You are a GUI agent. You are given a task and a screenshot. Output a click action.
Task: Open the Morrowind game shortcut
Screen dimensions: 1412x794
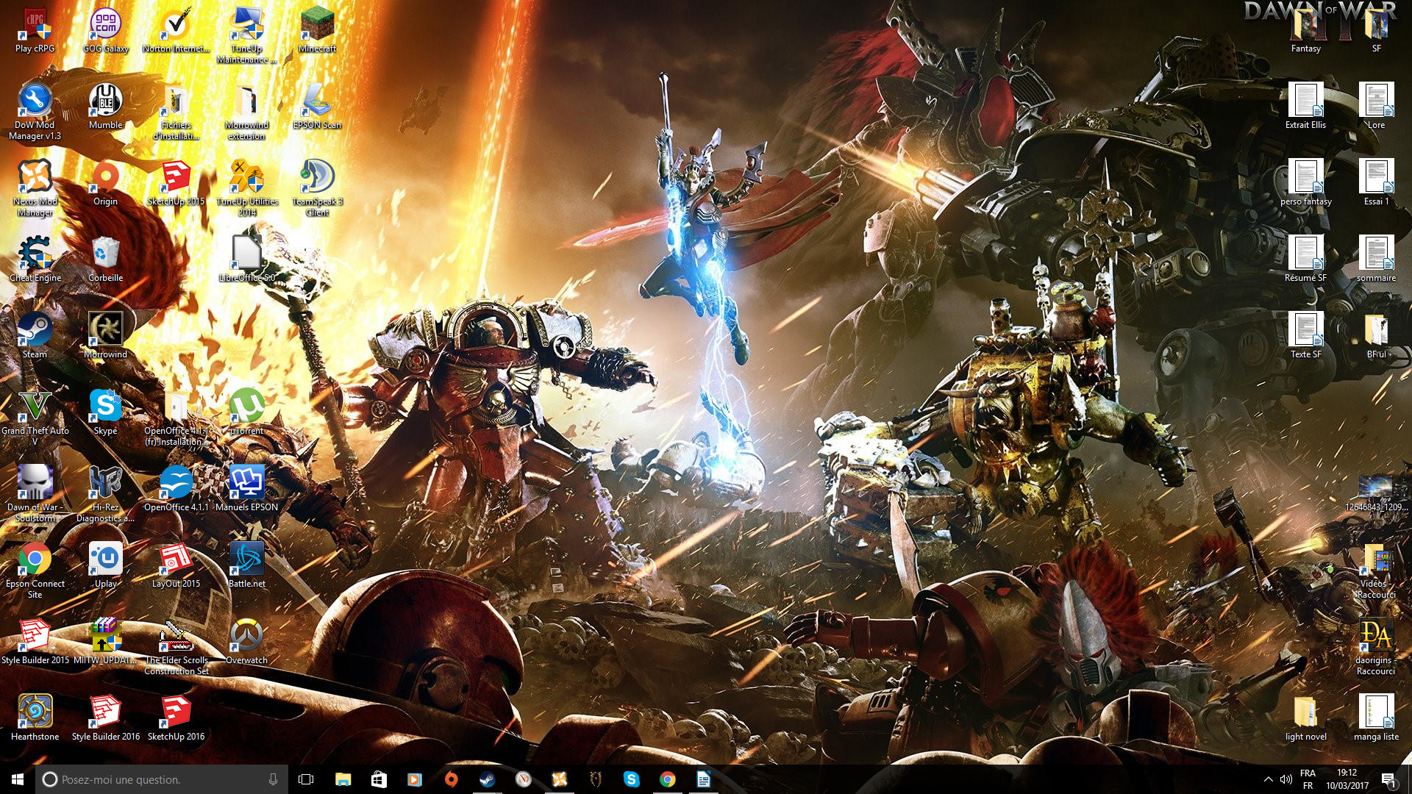click(x=105, y=336)
